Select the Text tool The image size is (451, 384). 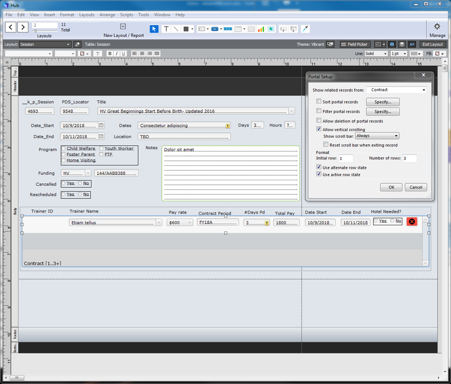[x=166, y=29]
